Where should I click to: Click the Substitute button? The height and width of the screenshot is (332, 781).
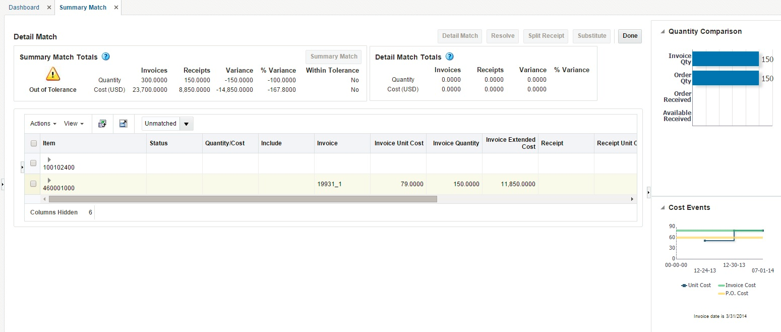pyautogui.click(x=592, y=36)
